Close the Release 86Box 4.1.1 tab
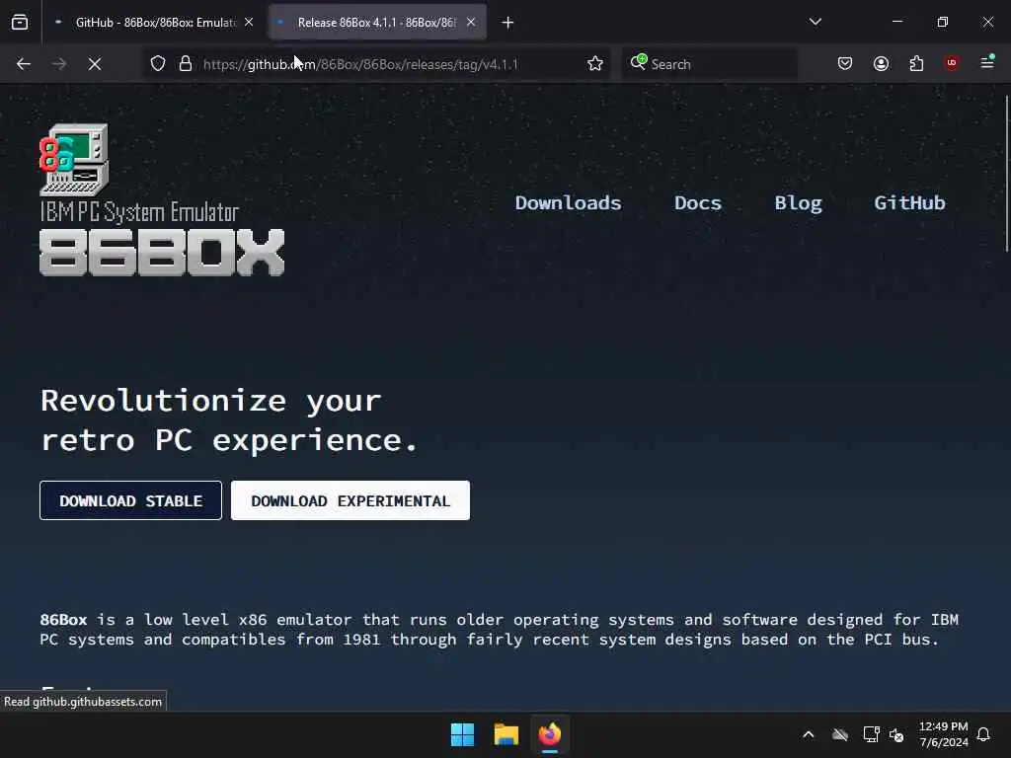The image size is (1011, 758). 471,22
